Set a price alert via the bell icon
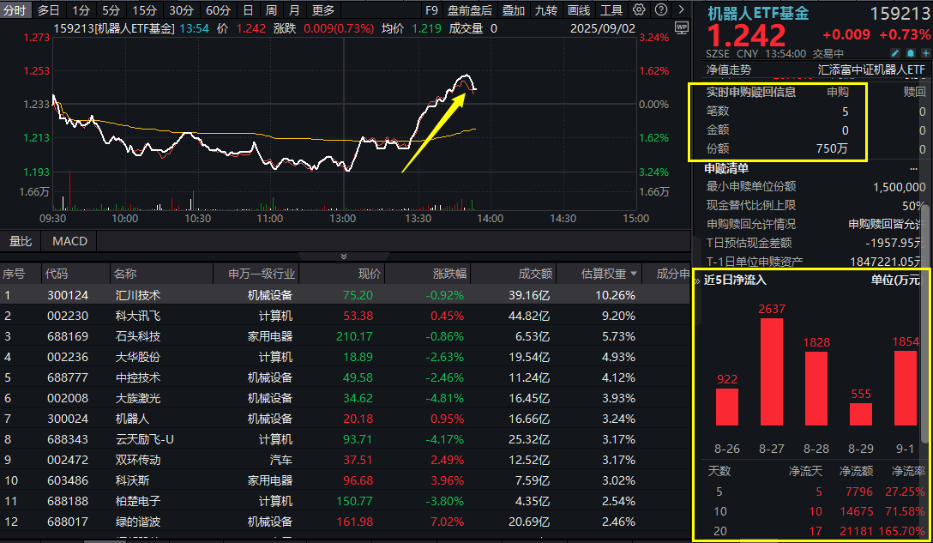The width and height of the screenshot is (933, 543). (x=910, y=52)
